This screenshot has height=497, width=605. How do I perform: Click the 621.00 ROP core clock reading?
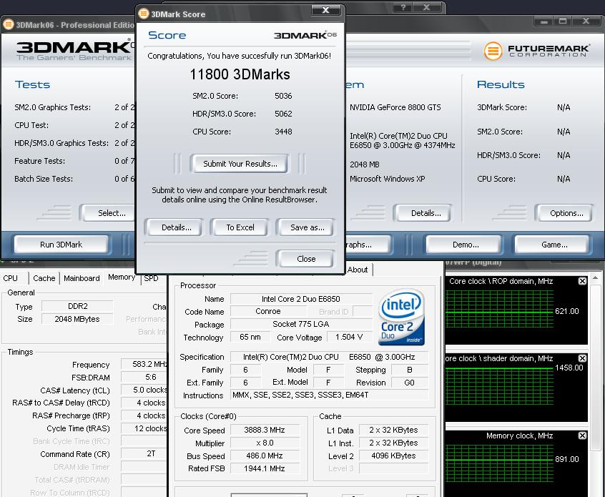[567, 311]
